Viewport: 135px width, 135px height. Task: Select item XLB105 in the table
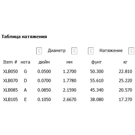[x=11, y=99]
